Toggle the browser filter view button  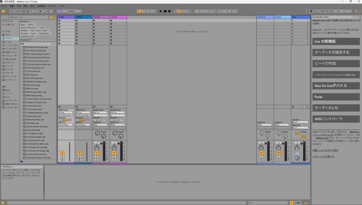coord(51,17)
